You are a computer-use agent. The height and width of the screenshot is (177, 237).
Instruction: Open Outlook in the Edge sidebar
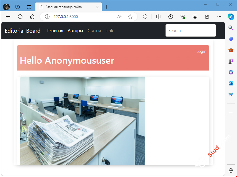[x=231, y=83]
